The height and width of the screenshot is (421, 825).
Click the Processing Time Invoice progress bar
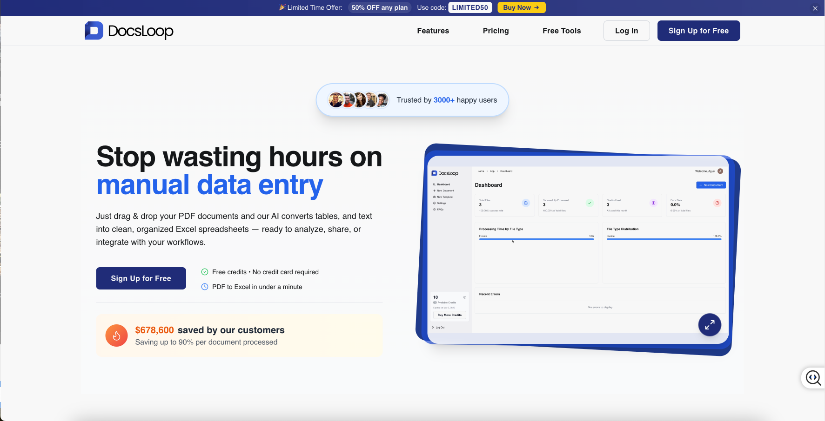[x=537, y=239]
